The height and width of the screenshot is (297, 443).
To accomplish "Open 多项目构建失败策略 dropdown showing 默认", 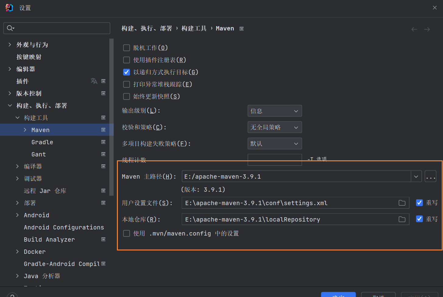I will [275, 144].
